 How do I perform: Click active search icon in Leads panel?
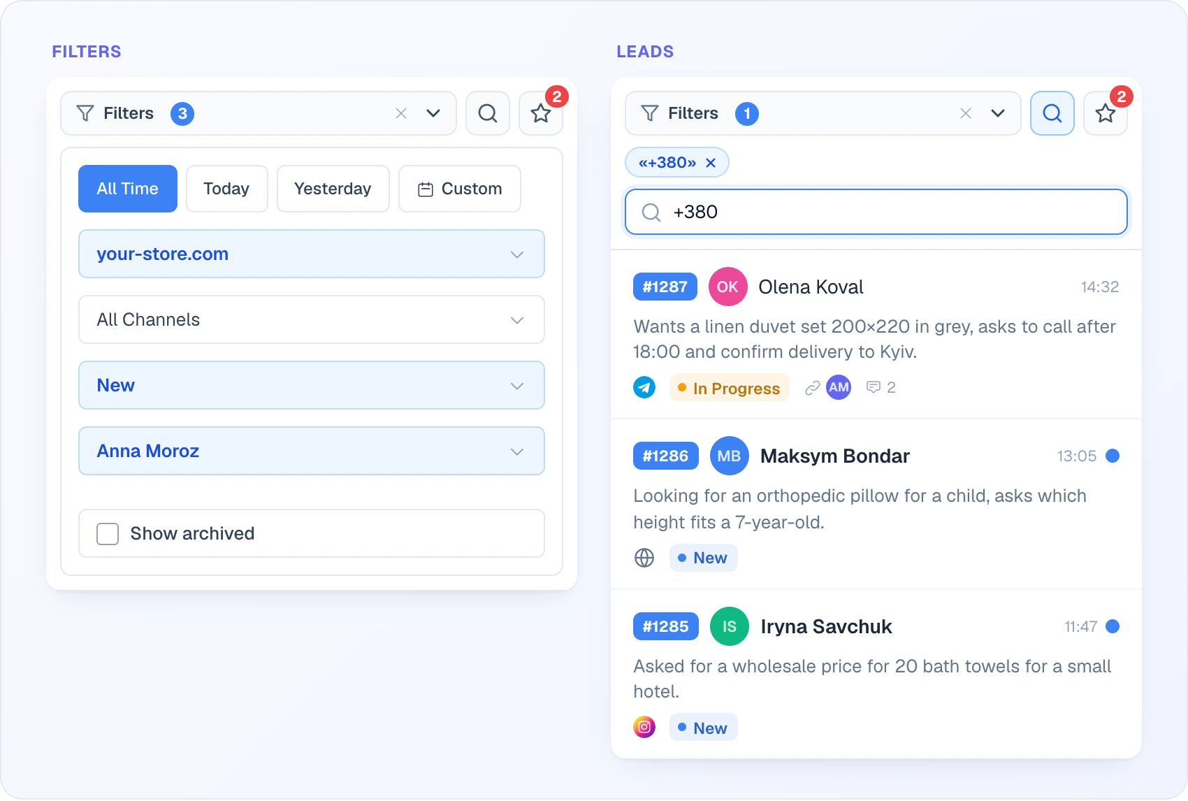(x=1052, y=113)
